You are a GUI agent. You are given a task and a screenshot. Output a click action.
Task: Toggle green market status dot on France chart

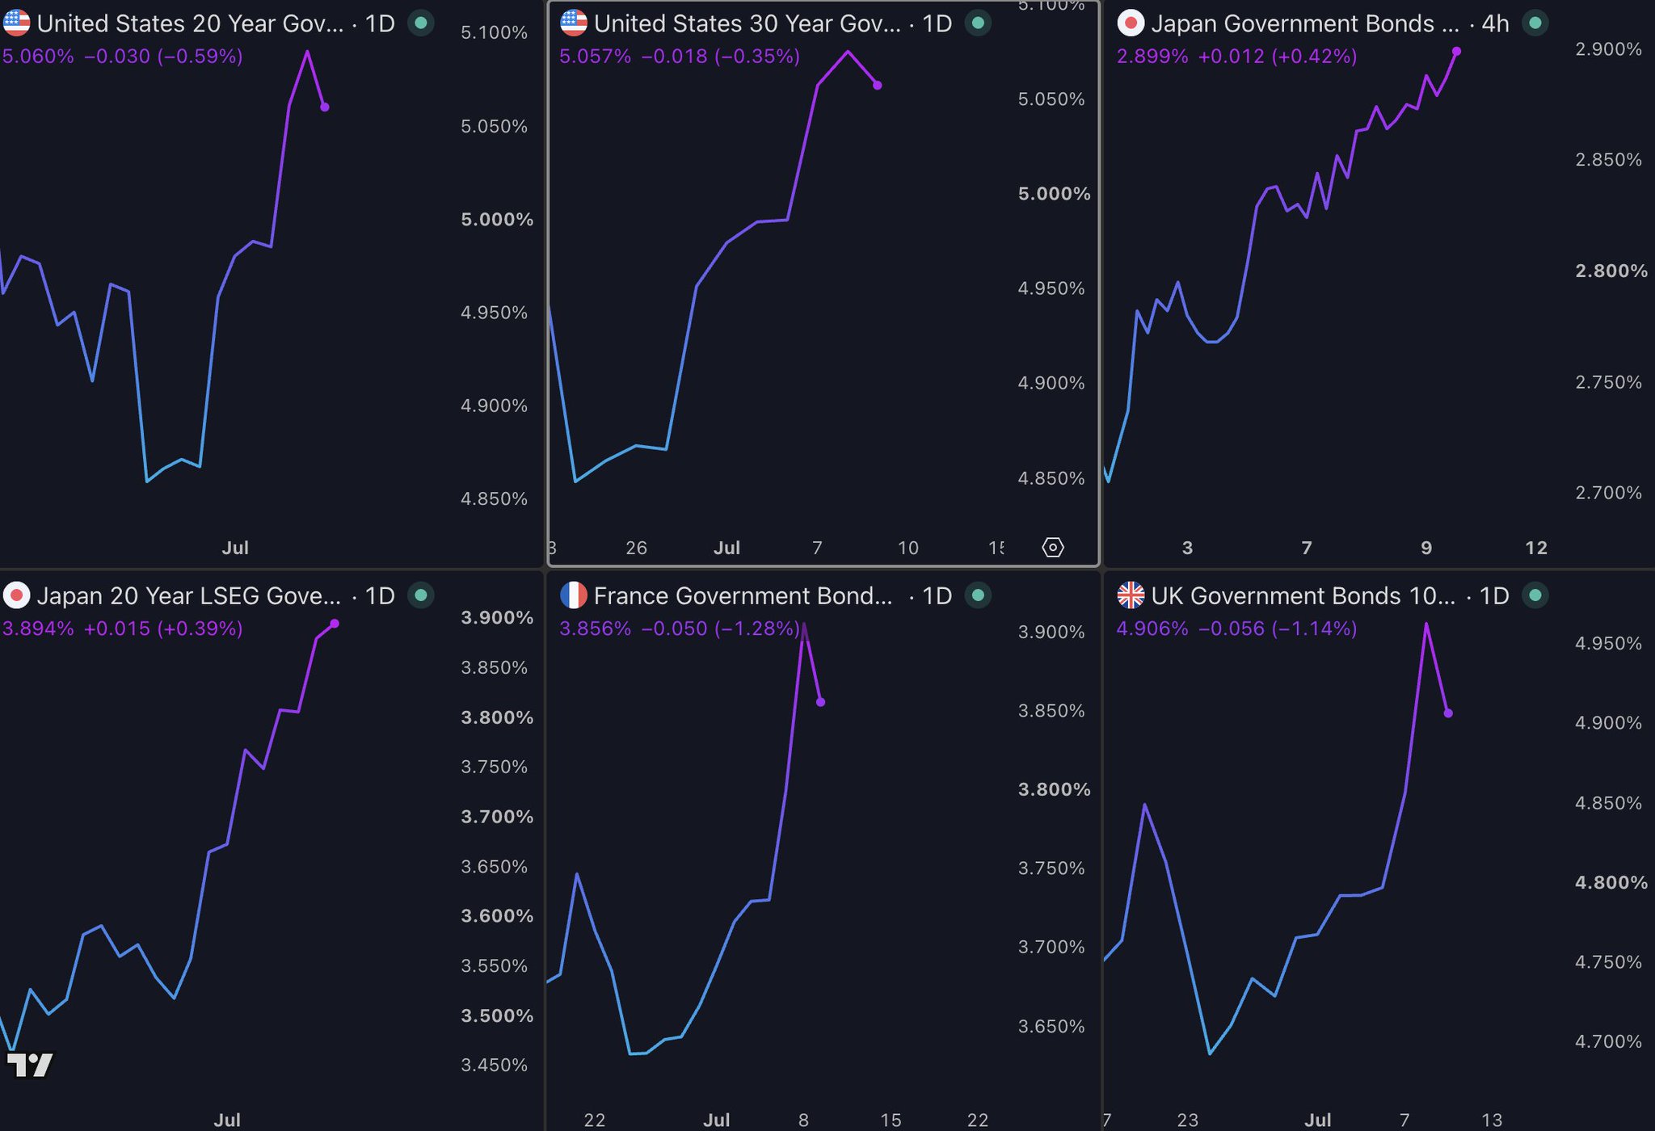point(978,595)
